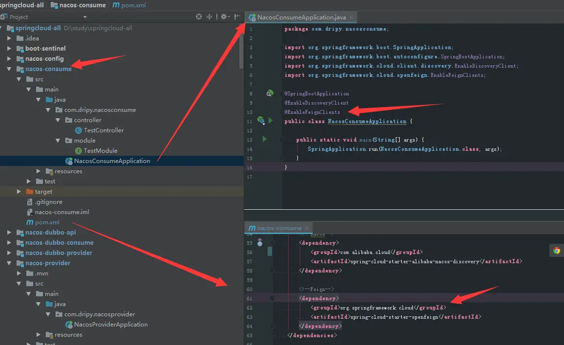Screen dimensions: 564x345
Task: Click com.alibaba.cloud groupId text
Action: pyautogui.click(x=365, y=253)
